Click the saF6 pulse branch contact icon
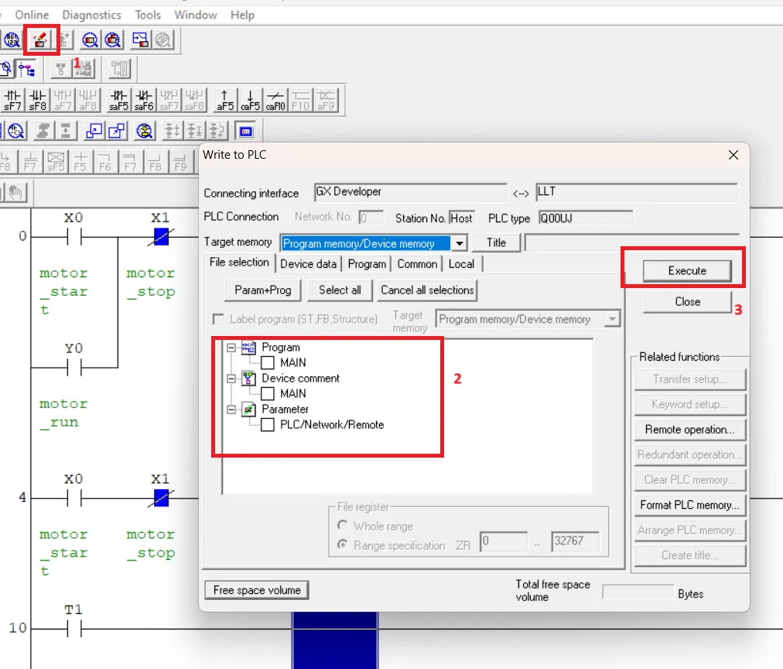Image resolution: width=783 pixels, height=669 pixels. pyautogui.click(x=144, y=99)
